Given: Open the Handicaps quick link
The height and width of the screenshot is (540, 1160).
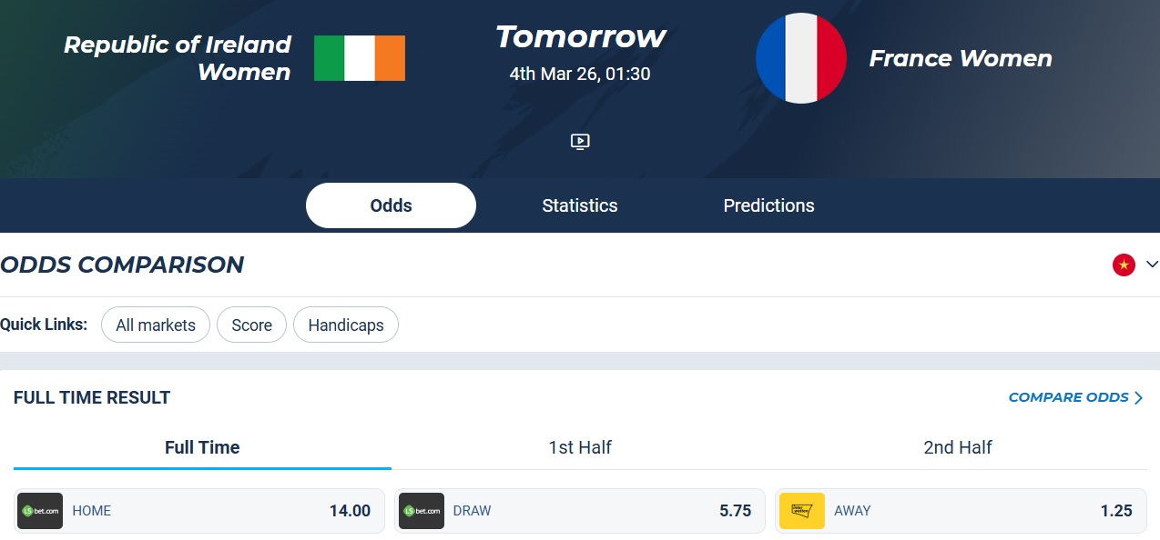Looking at the screenshot, I should click(x=345, y=325).
